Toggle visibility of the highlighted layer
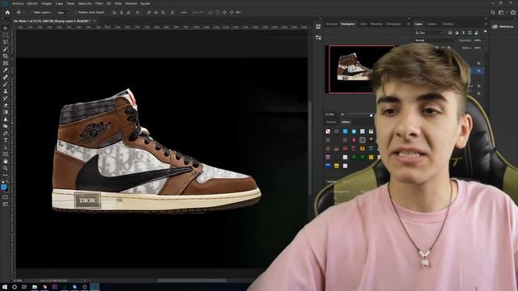The height and width of the screenshot is (291, 518). point(478,71)
